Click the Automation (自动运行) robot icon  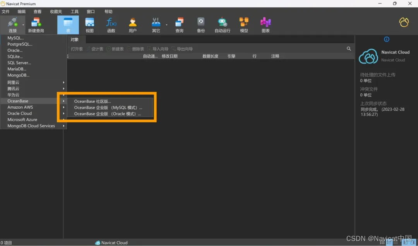click(222, 22)
